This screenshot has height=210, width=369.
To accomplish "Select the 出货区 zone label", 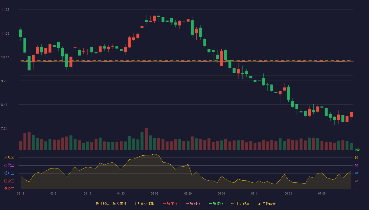I will (9, 165).
